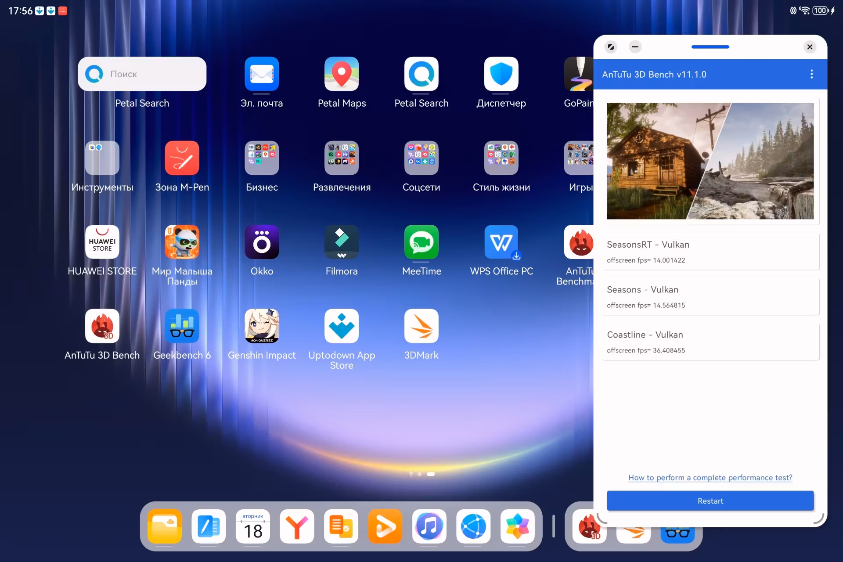The height and width of the screenshot is (562, 843).
Task: Open AnTuTu Benchmark home screen icon
Action: (x=579, y=242)
